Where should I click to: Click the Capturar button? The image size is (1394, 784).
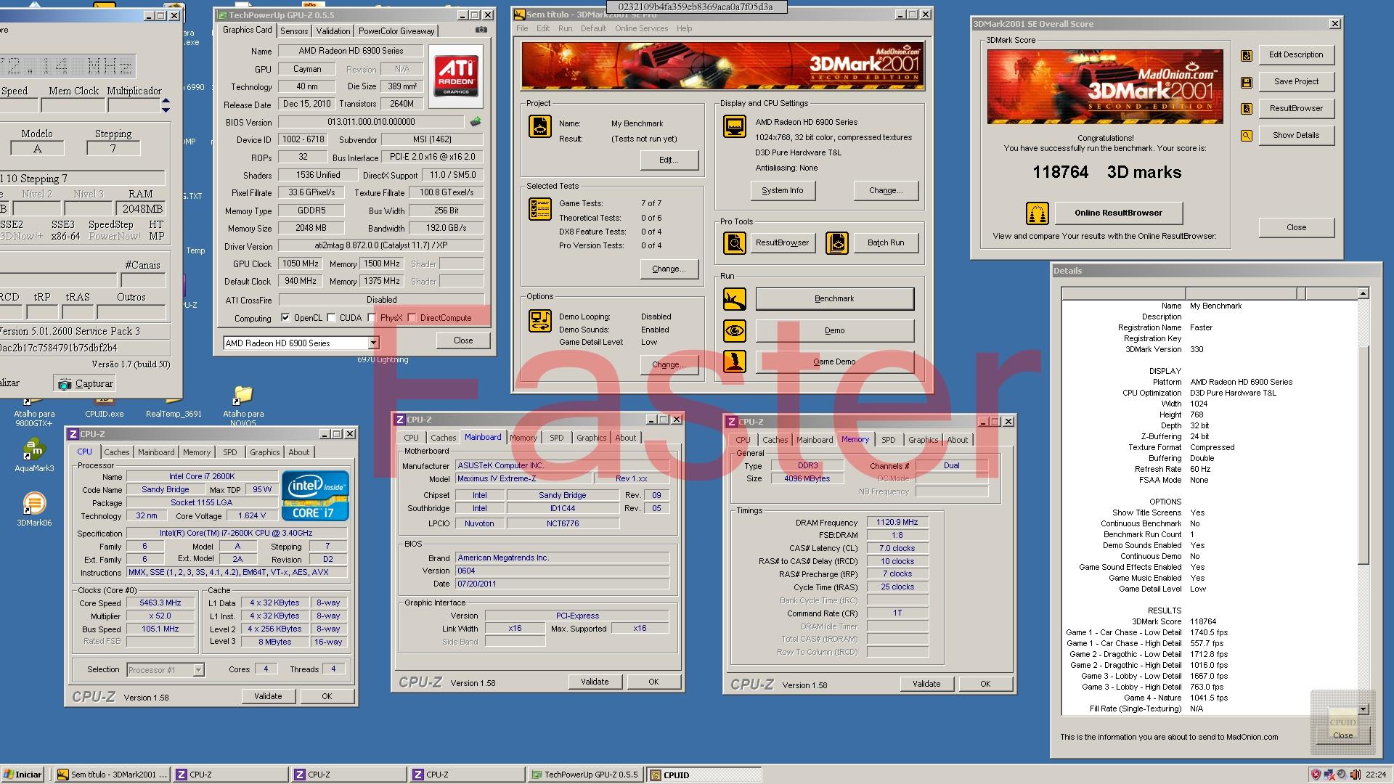point(85,383)
